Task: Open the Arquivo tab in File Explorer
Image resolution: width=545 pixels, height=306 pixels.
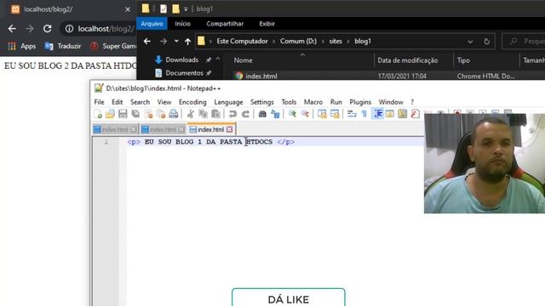Action: coord(152,24)
